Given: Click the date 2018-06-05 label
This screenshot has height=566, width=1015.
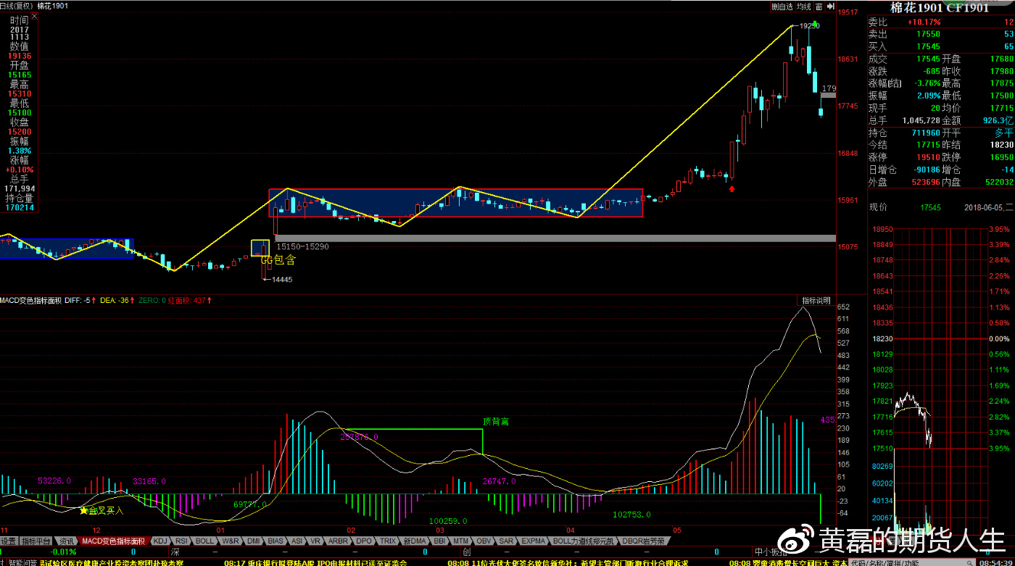Looking at the screenshot, I should coord(984,207).
